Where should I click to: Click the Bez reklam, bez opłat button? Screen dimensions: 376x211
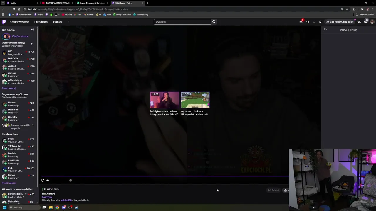(x=340, y=22)
